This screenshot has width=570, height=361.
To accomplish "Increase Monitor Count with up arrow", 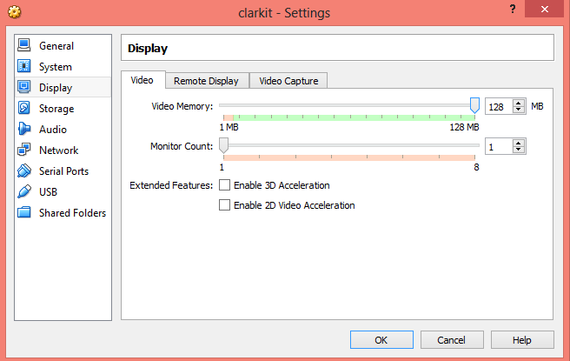I will tap(519, 143).
